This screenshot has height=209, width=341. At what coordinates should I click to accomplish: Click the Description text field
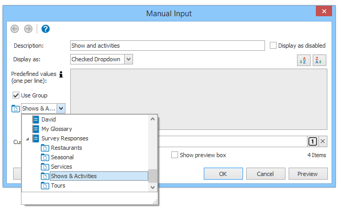tap(168, 46)
